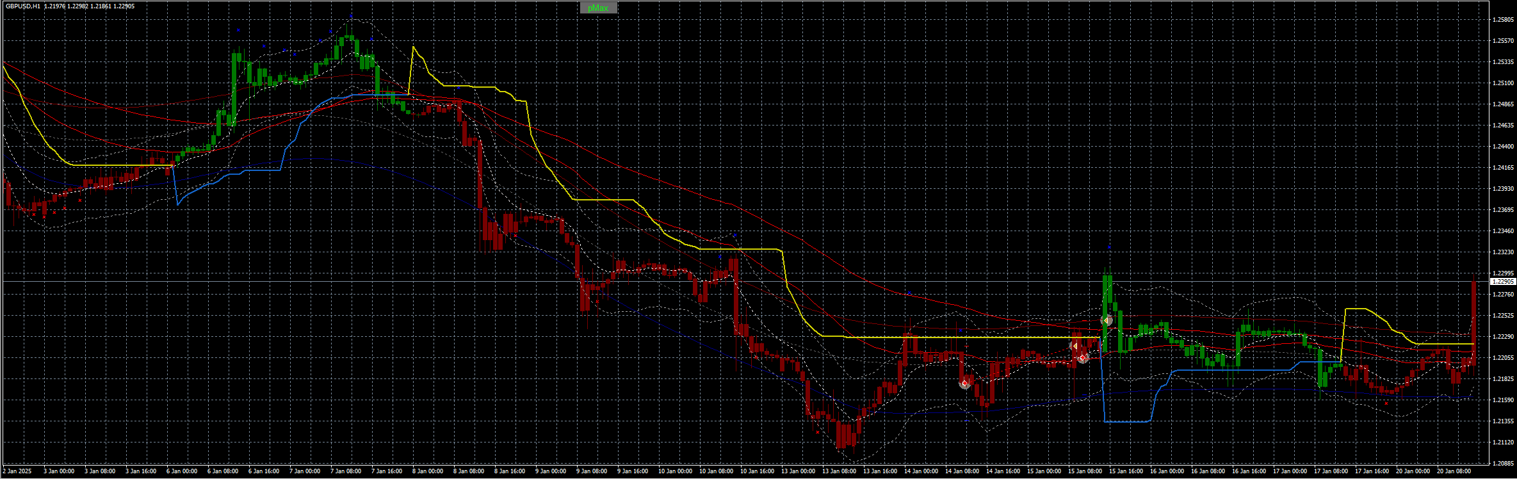Click the 6 Jan 16:00 time axis label

pos(264,471)
